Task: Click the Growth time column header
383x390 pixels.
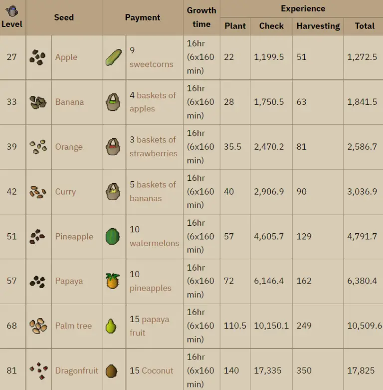Action: (201, 17)
